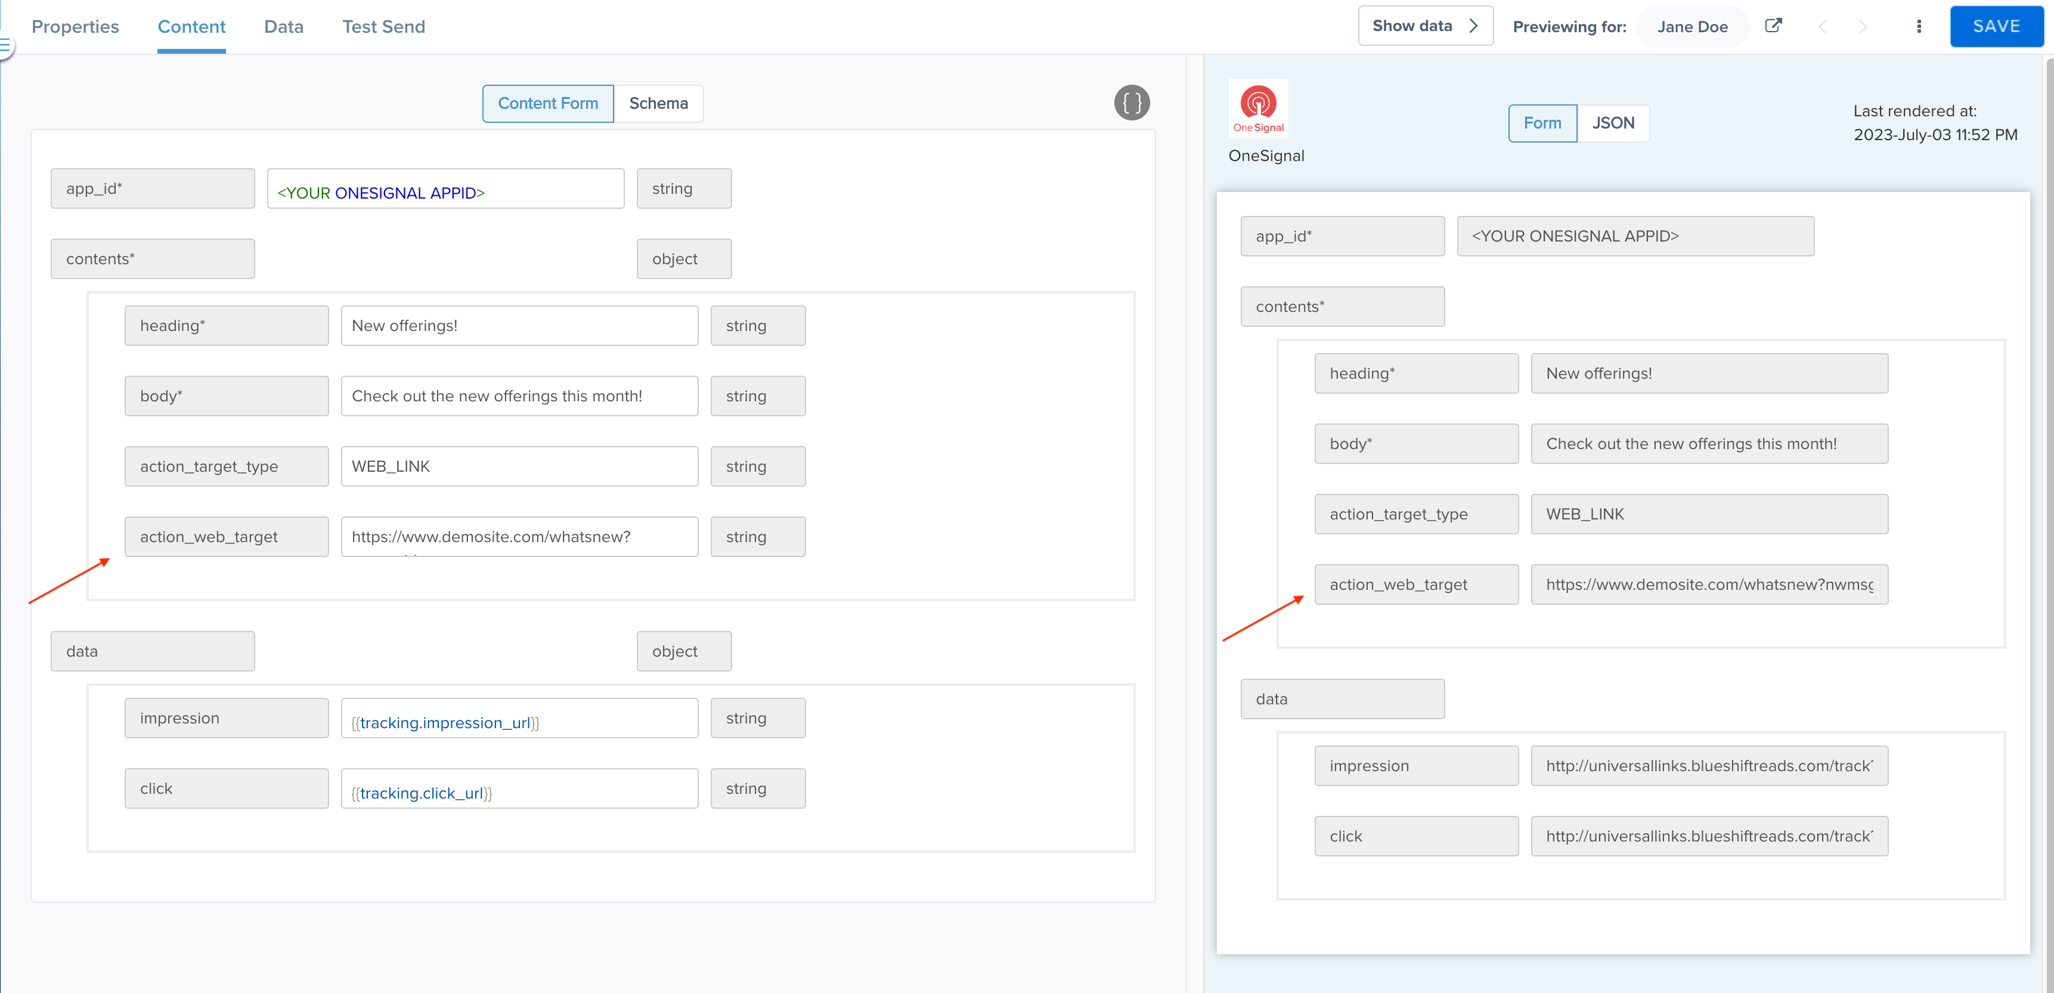
Task: Edit the click tracking URL field
Action: pos(520,788)
